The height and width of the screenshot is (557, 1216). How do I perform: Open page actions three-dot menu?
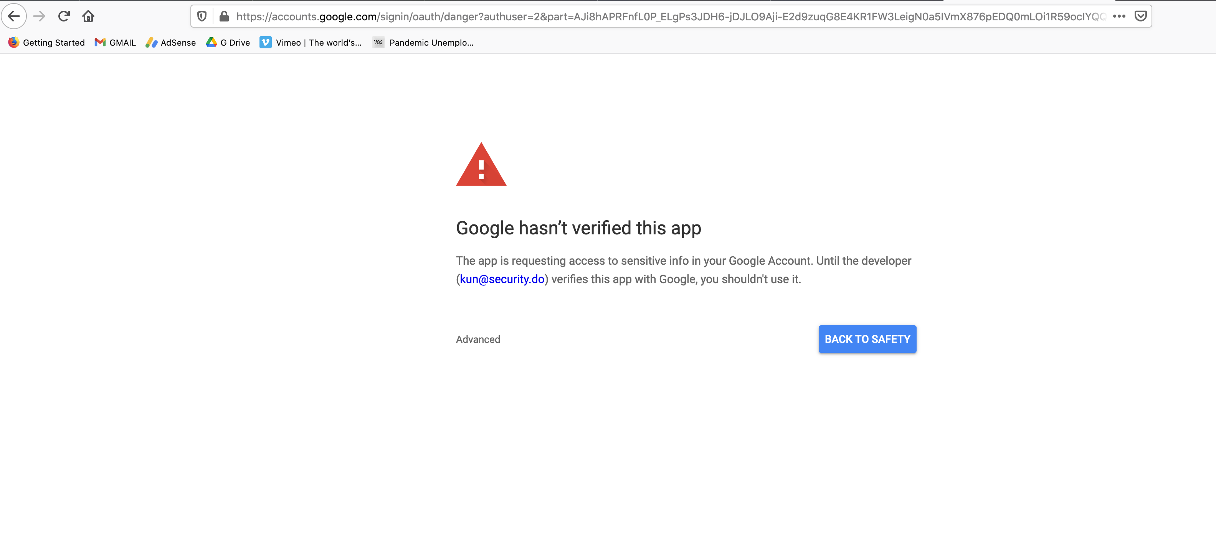pyautogui.click(x=1119, y=16)
